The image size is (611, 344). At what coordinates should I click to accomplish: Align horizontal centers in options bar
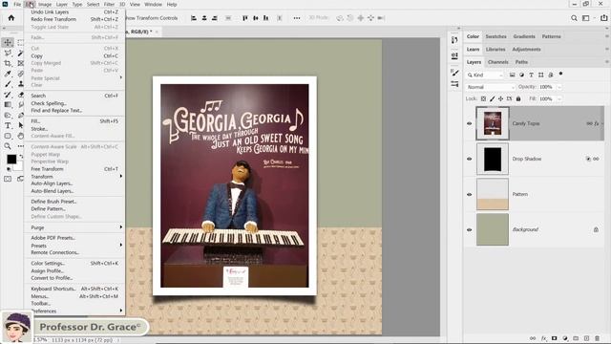[x=204, y=18]
